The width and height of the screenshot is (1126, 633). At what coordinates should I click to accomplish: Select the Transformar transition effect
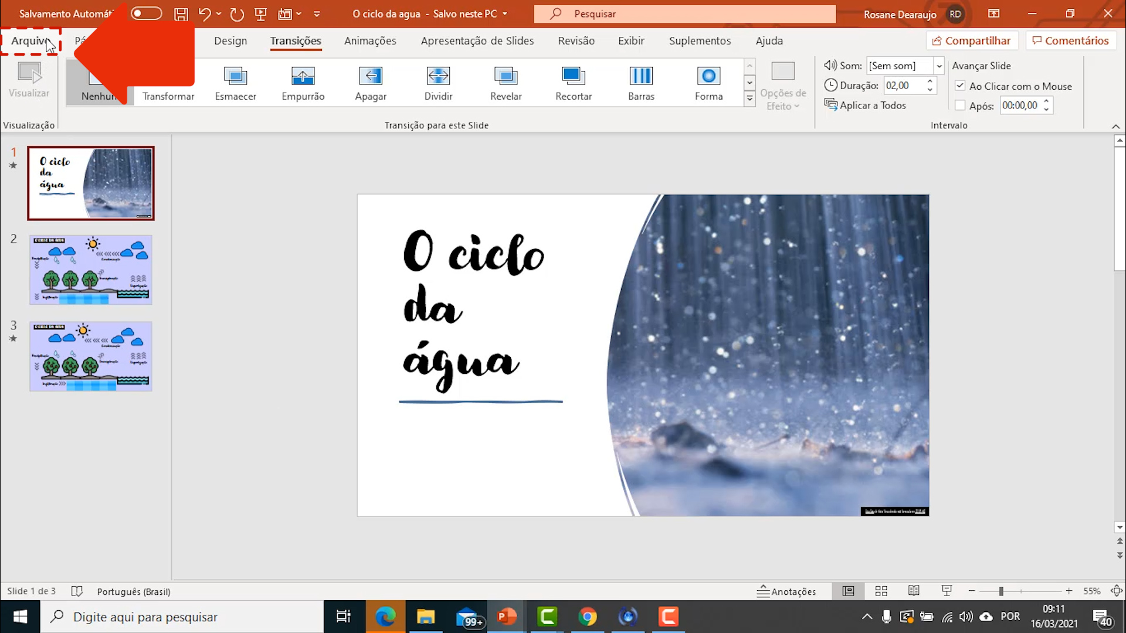point(168,83)
